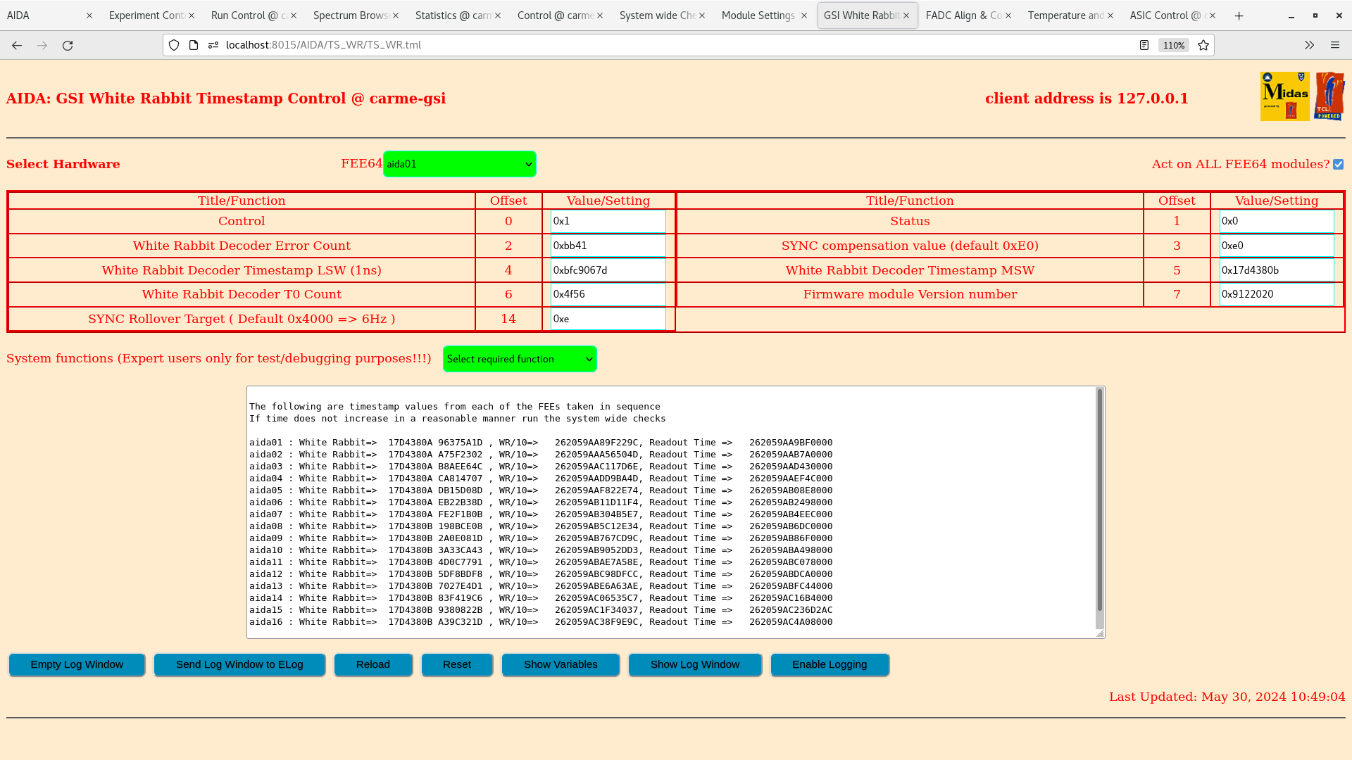Click the Midas logo icon
Viewport: 1352px width, 760px height.
coord(1284,96)
